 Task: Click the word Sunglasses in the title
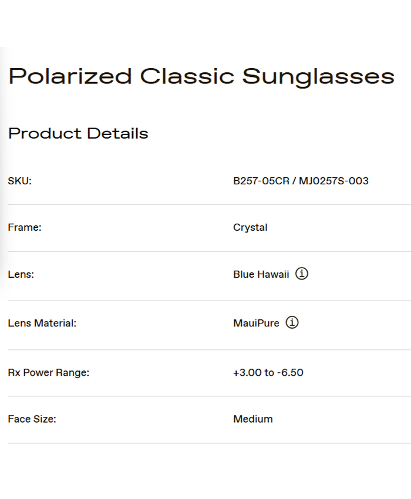pos(318,77)
